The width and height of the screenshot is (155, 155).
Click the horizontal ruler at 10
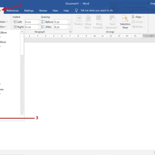point(95,36)
